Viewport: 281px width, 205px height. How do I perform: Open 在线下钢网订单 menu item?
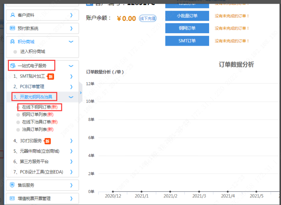tap(39, 107)
